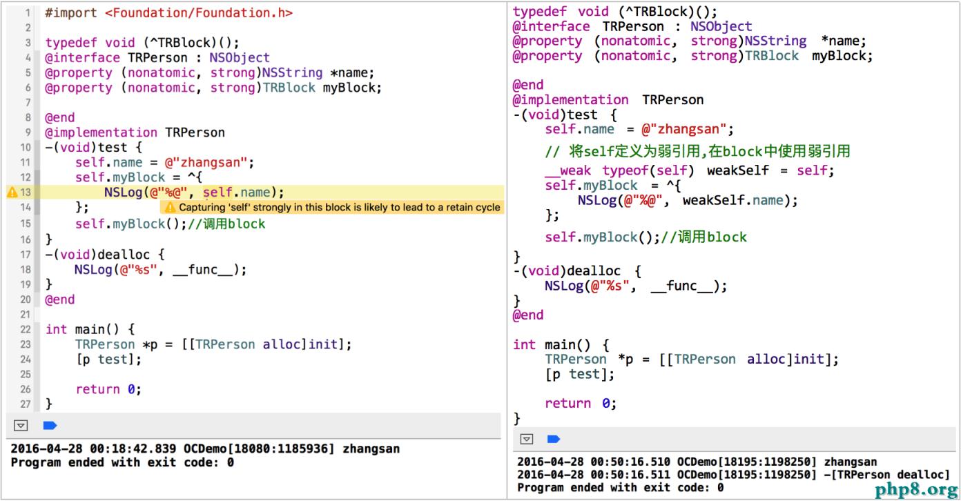Click the warning icon inside the retain cycle message
961x501 pixels.
tap(171, 207)
